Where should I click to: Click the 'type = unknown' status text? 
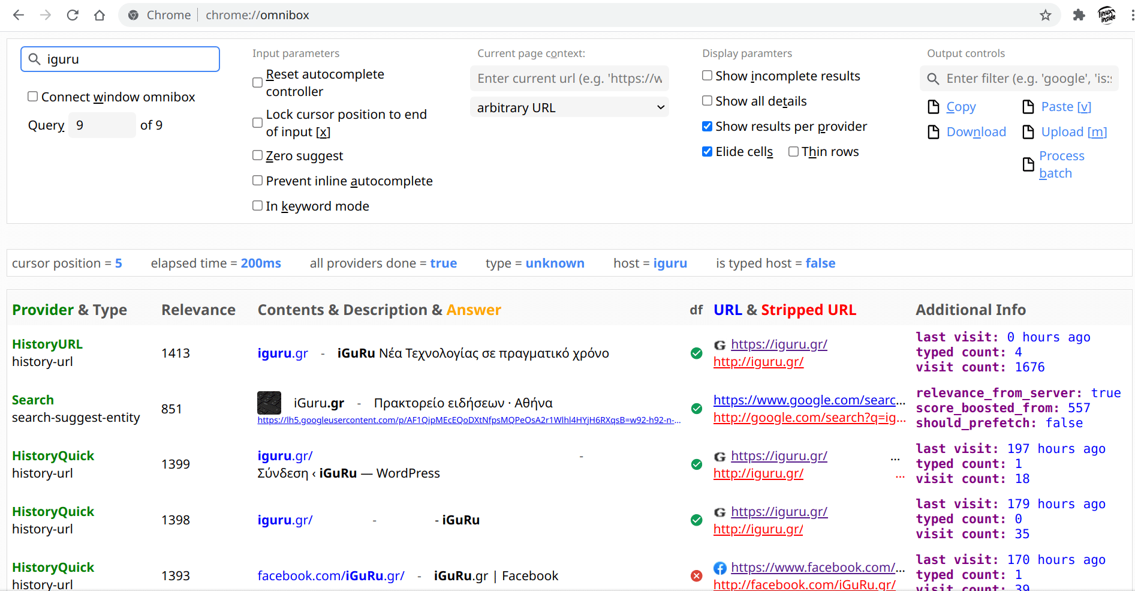pyautogui.click(x=535, y=263)
